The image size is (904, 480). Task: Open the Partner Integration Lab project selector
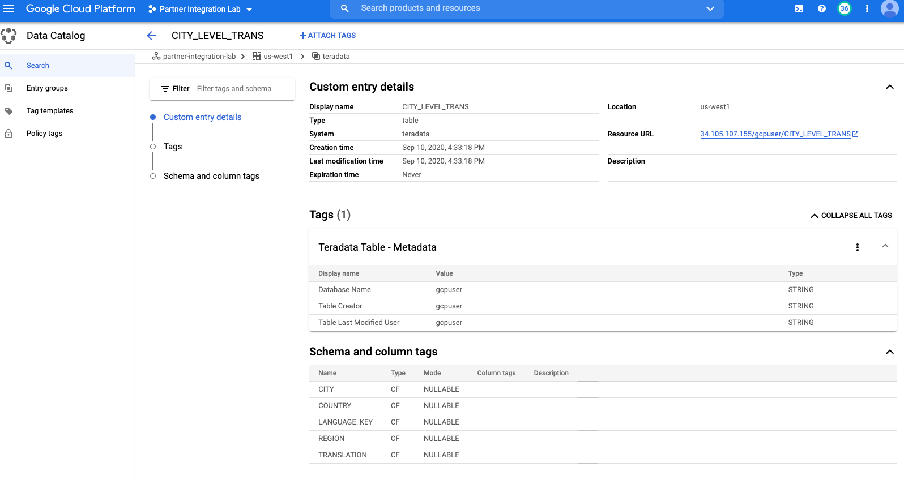click(x=200, y=9)
